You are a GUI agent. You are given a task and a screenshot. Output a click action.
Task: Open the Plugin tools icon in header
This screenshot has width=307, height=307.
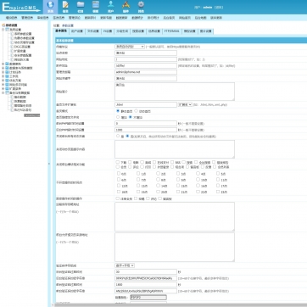pos(126,6)
